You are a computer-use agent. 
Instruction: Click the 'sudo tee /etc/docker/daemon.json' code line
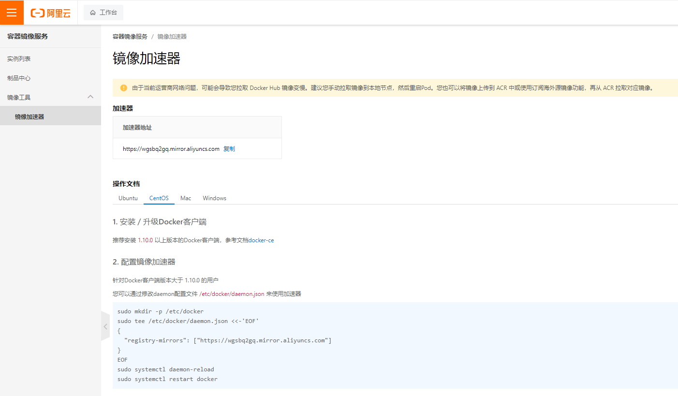point(189,321)
